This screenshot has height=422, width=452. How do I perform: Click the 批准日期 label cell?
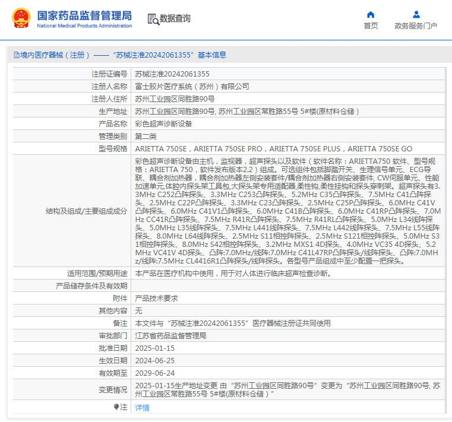[72, 348]
